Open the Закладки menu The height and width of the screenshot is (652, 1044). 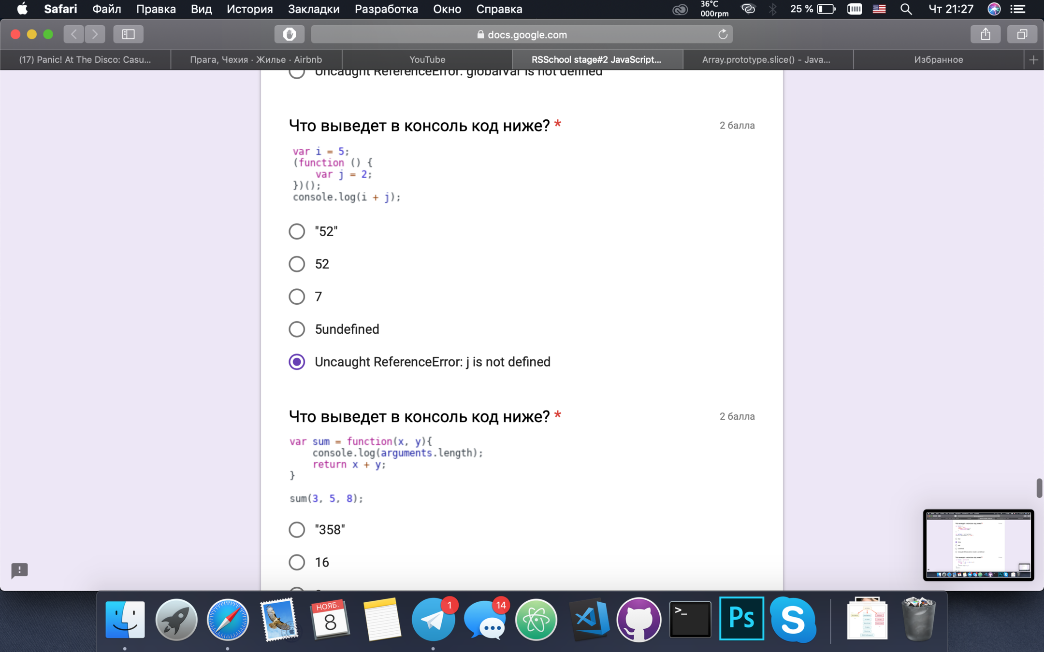pyautogui.click(x=313, y=9)
